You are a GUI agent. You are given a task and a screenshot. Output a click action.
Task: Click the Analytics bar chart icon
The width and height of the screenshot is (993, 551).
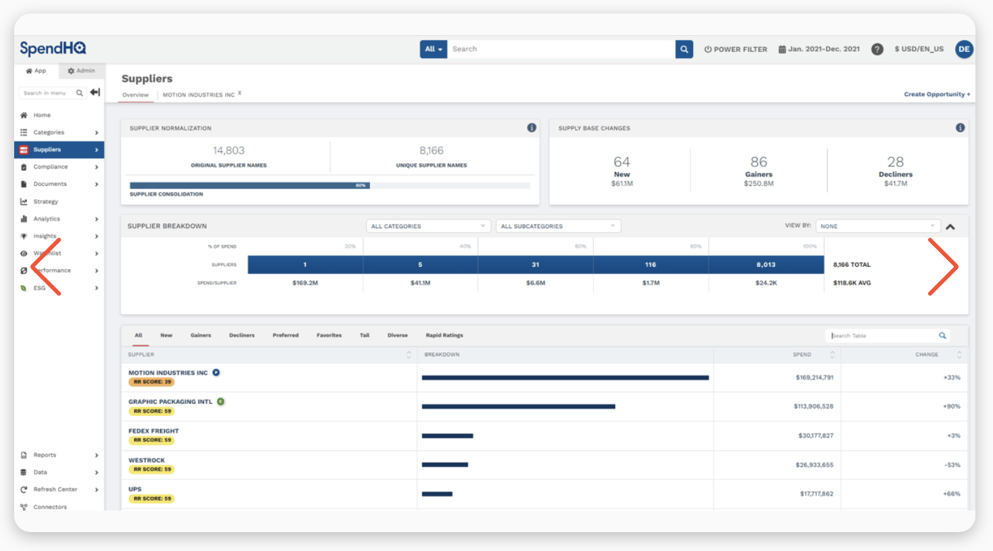24,219
